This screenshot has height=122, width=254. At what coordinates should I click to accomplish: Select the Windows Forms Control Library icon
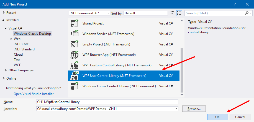[x=75, y=86]
